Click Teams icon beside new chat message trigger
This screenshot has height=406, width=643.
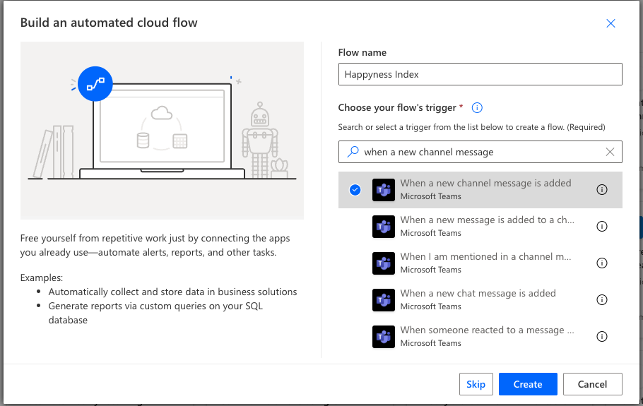click(x=383, y=300)
